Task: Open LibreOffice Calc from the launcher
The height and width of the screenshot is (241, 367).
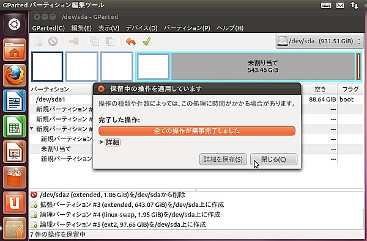Action: [14, 126]
